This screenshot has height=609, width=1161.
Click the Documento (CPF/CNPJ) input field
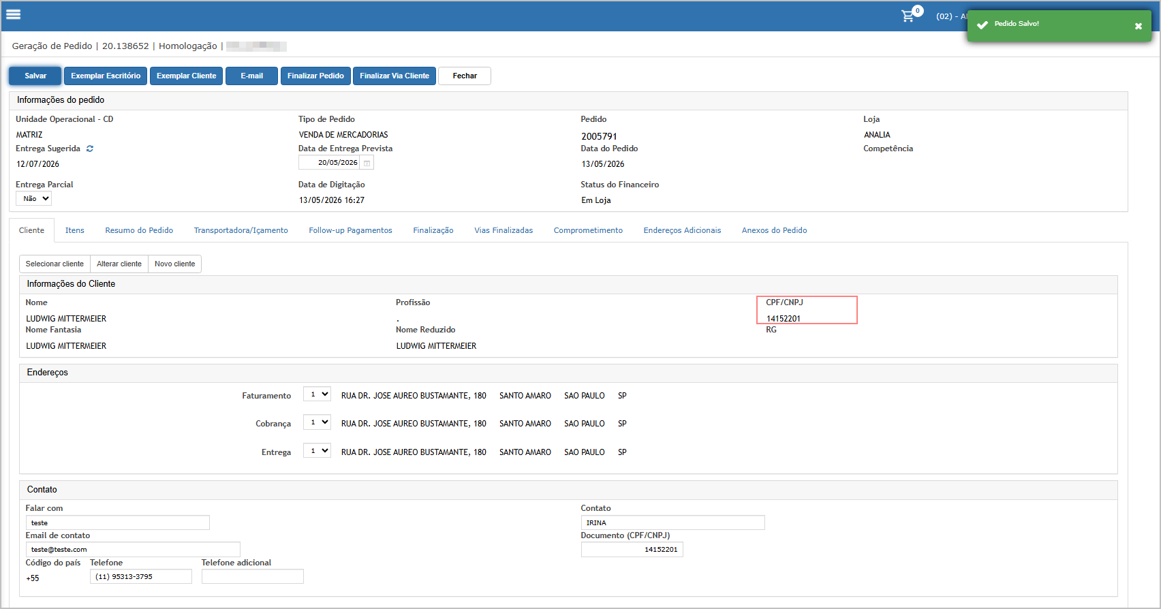coord(632,549)
